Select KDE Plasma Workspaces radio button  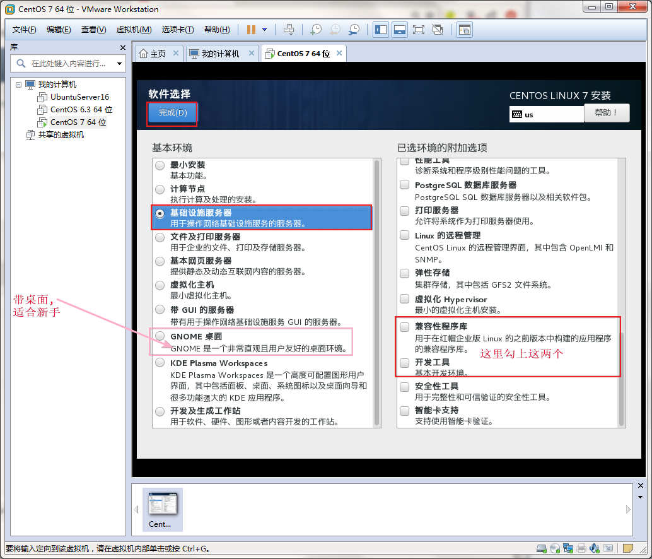coord(160,363)
